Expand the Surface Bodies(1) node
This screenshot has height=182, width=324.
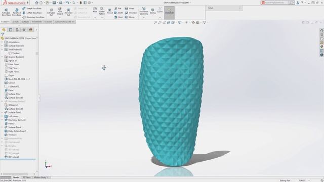(2, 46)
